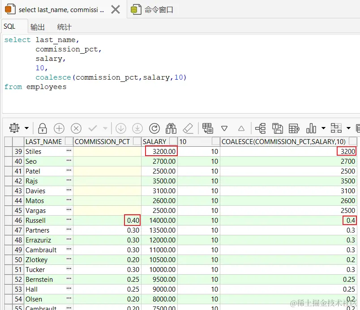This screenshot has width=360, height=310.
Task: Click sort box next to SALARY header
Action: 173,141
